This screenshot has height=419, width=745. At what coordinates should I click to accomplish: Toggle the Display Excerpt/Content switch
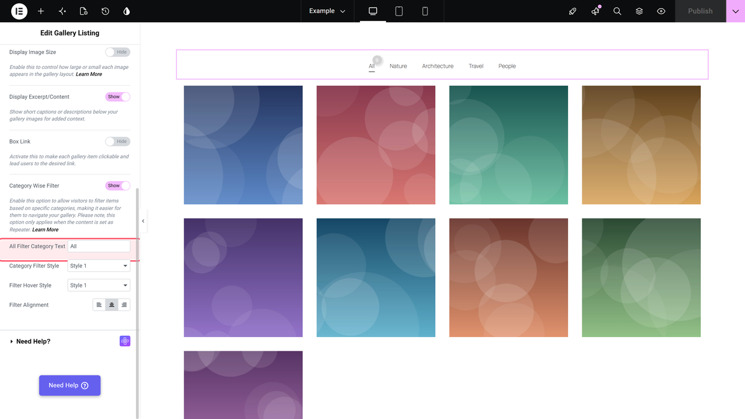tap(117, 97)
